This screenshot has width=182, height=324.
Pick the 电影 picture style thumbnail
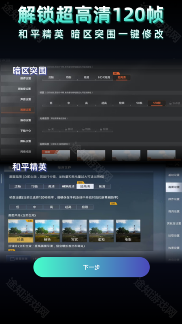pyautogui.click(x=128, y=231)
